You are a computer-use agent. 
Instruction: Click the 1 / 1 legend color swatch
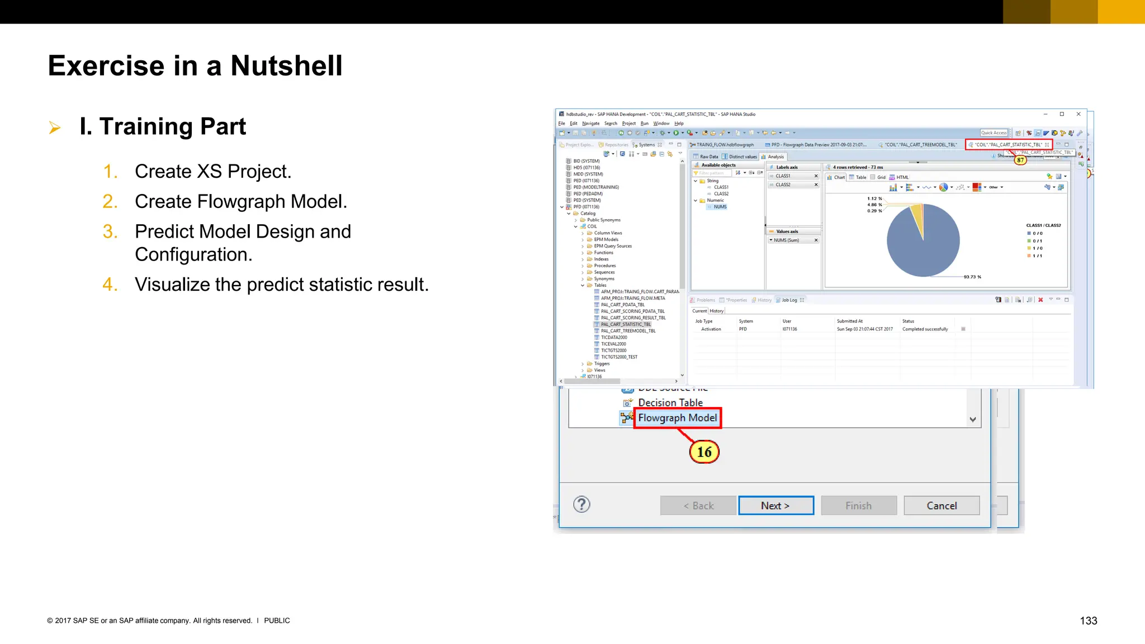tap(1029, 256)
